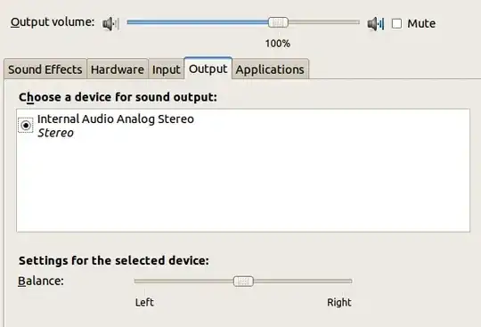Click the low volume speaker icon

110,24
